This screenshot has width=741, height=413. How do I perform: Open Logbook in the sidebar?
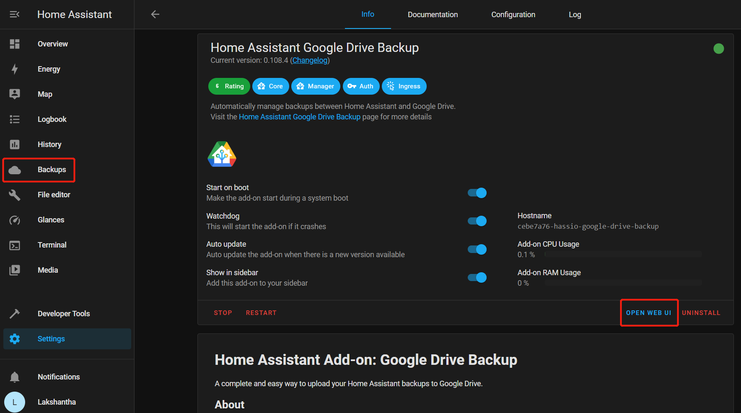tap(67, 119)
